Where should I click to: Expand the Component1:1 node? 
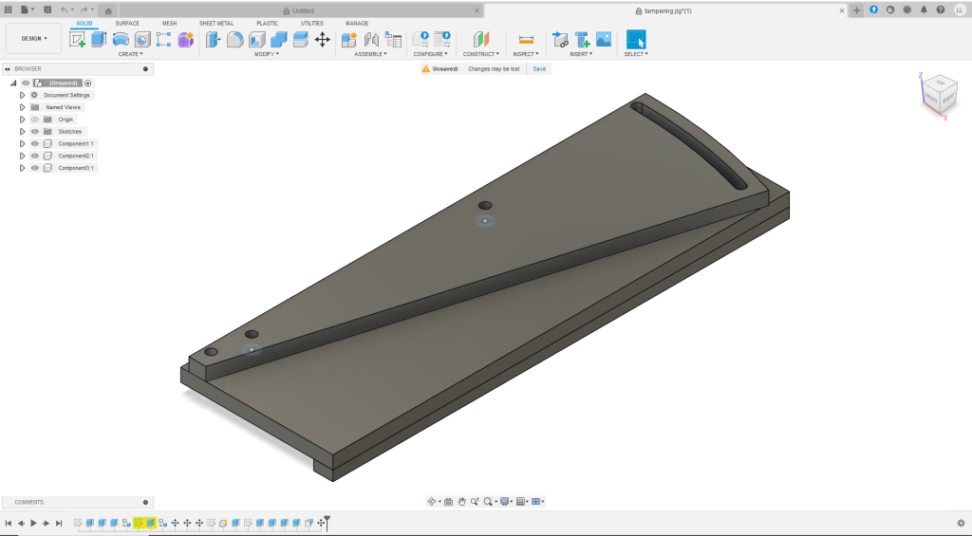tap(23, 144)
